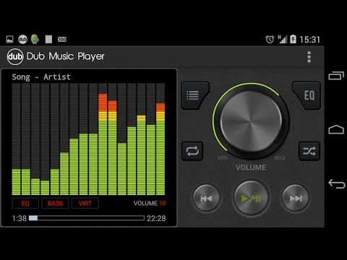Tap the play/pause button

[251, 199]
